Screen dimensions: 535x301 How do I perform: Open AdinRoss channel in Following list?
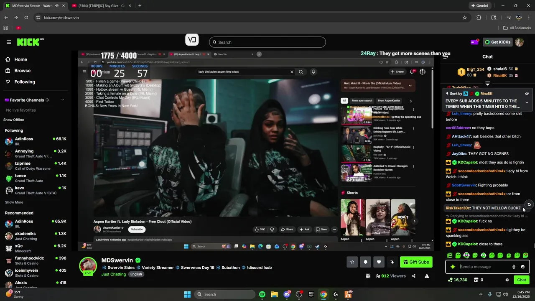[x=36, y=141]
